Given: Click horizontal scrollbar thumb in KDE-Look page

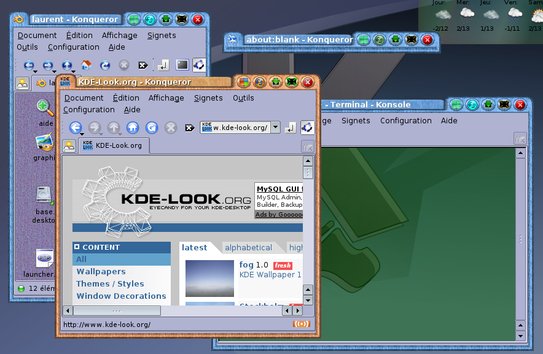Looking at the screenshot, I should pos(117,310).
